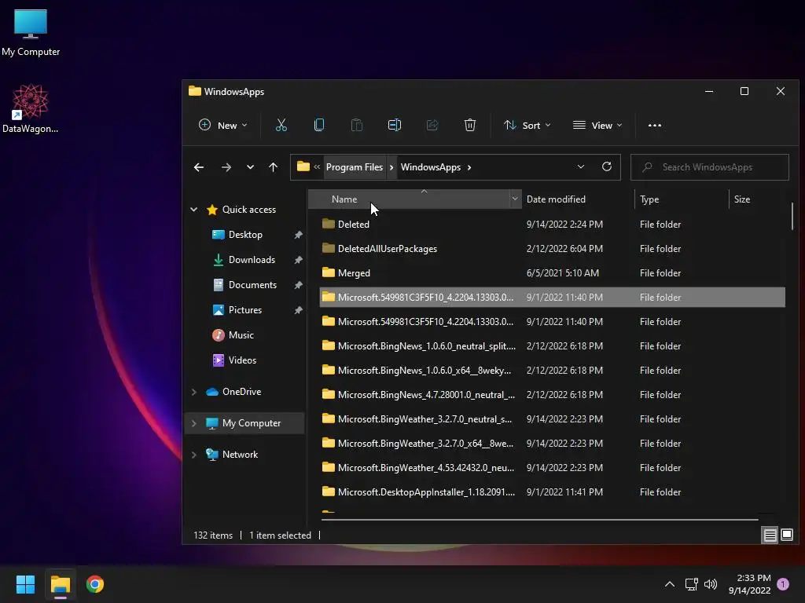The height and width of the screenshot is (603, 805).
Task: Select Desktop in navigation pane
Action: (x=245, y=235)
